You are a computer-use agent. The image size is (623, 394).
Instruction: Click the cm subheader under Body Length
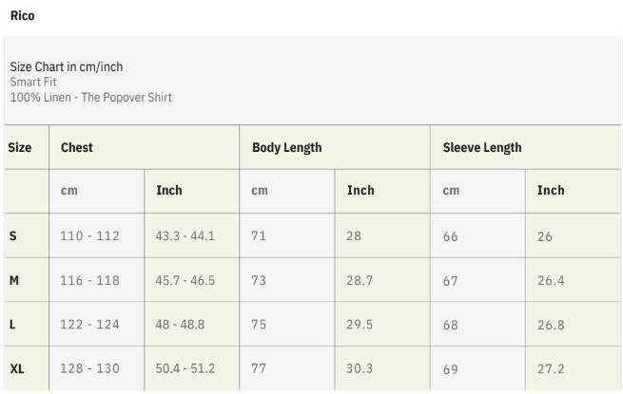[260, 191]
